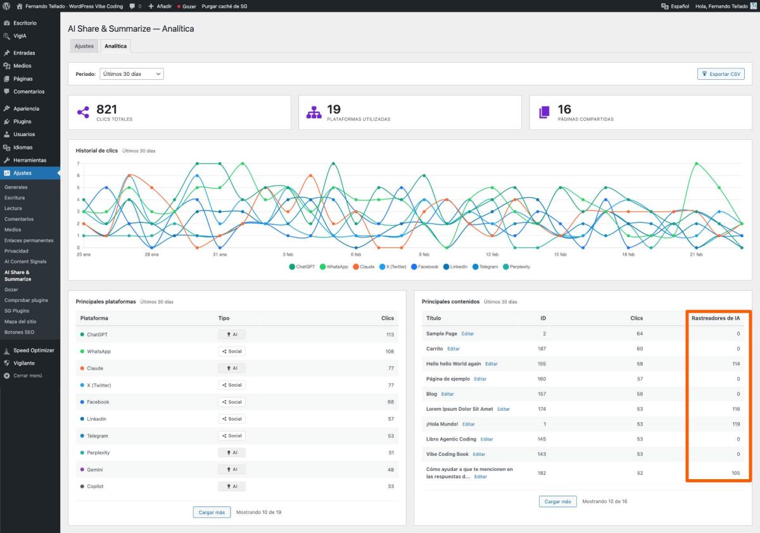Open the Herramientas sidebar icon
The image size is (760, 533).
point(6,160)
